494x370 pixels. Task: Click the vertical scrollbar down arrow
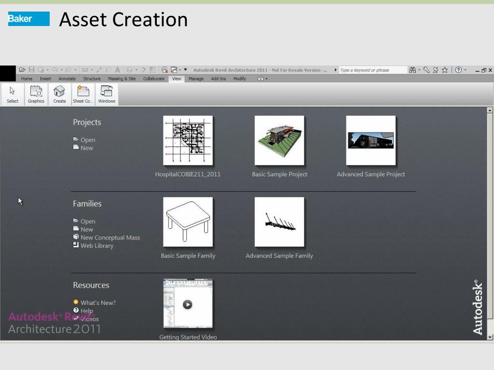point(490,337)
